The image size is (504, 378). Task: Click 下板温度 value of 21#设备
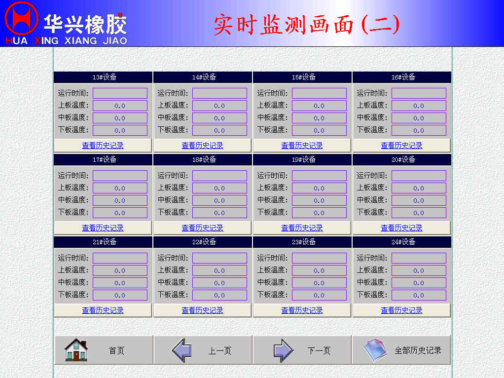(120, 295)
